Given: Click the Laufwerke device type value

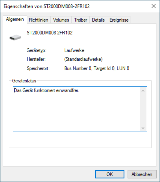Looking at the screenshot, I should click(74, 50).
